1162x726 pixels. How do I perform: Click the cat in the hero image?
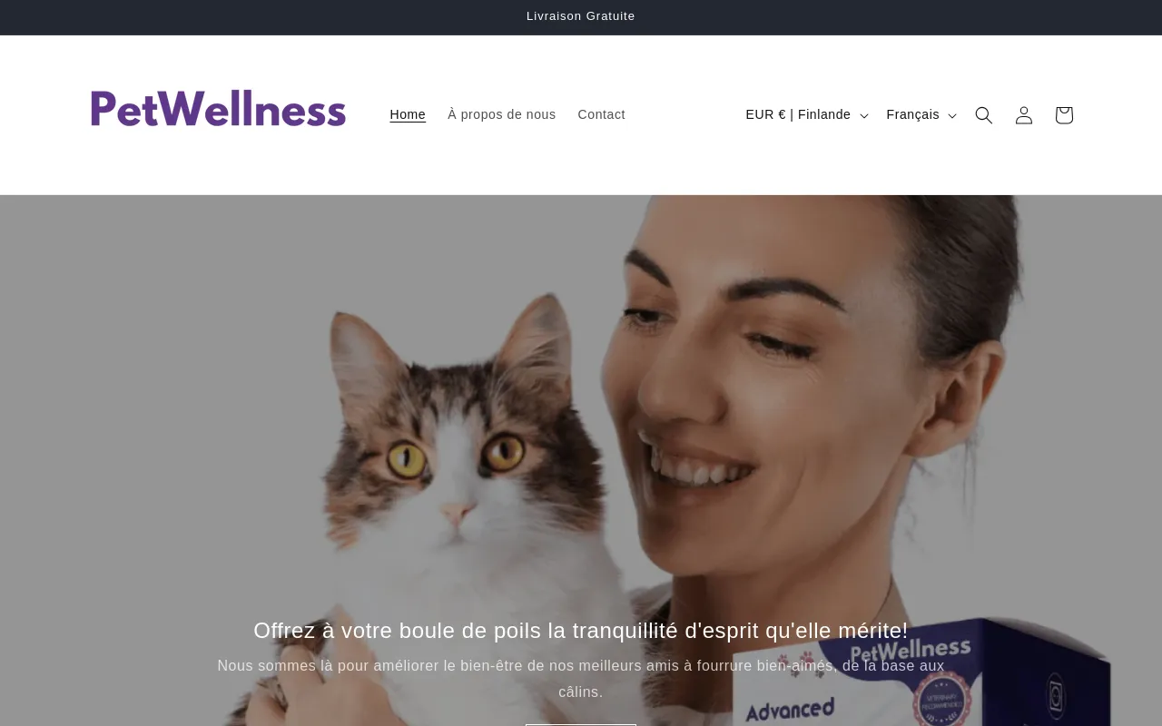(436, 472)
